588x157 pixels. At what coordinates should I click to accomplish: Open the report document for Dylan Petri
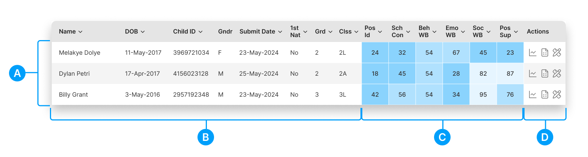point(545,73)
